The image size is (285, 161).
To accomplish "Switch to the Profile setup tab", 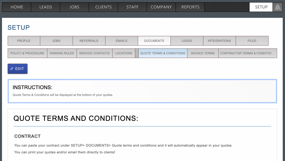I will [24, 41].
